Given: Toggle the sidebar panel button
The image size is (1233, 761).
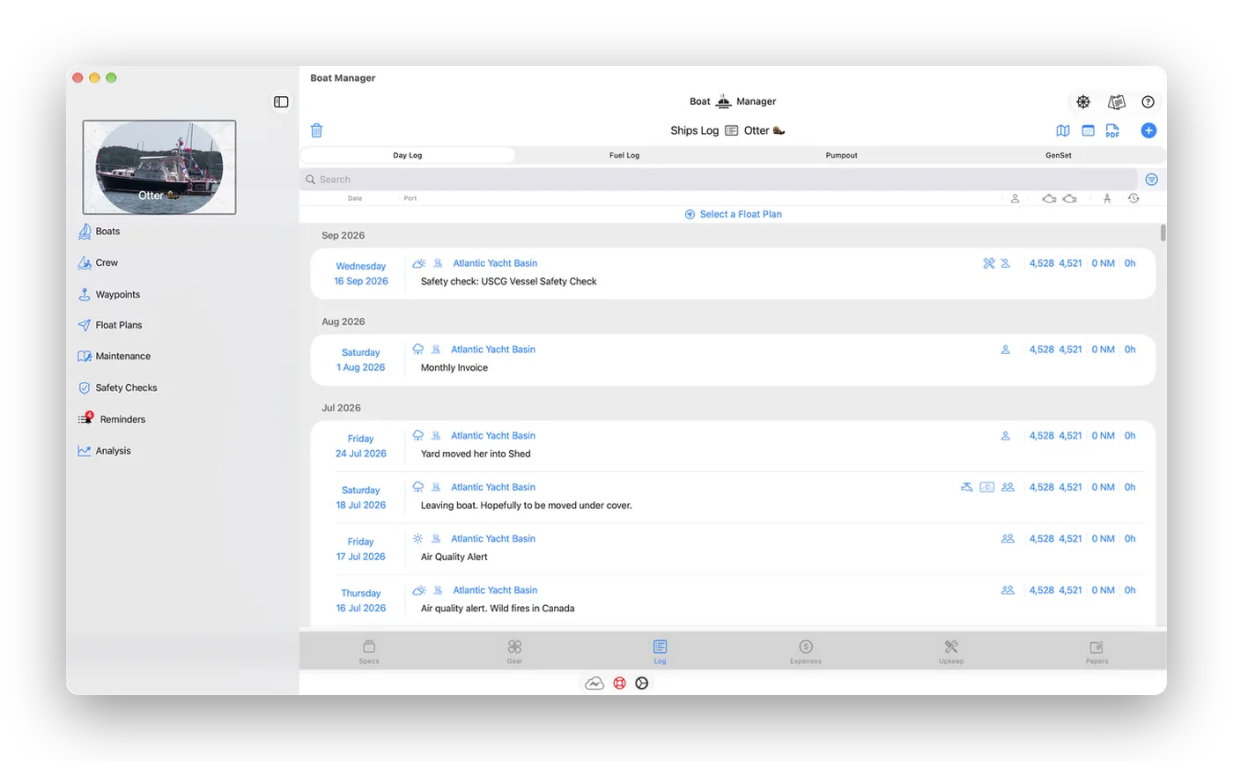Looking at the screenshot, I should 281,102.
